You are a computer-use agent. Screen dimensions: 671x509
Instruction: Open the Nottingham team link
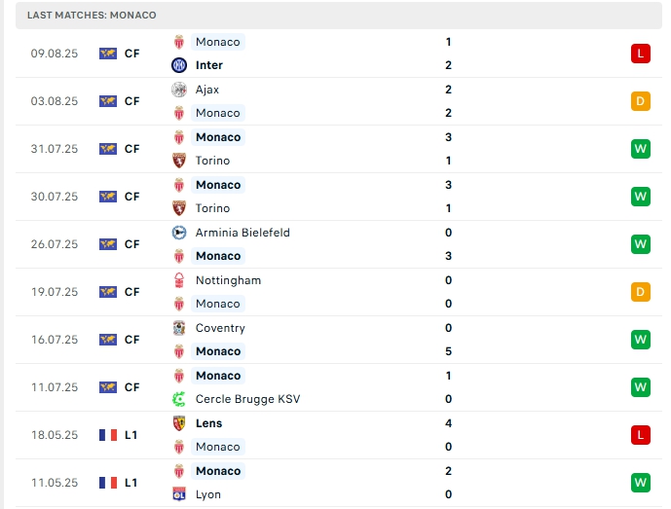(228, 280)
